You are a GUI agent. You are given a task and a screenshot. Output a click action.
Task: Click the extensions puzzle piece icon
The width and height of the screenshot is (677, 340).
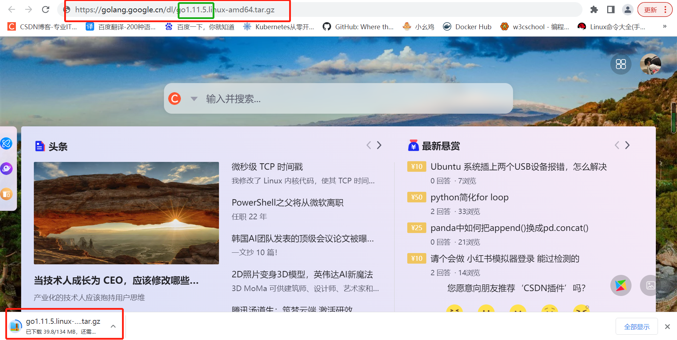tap(594, 10)
